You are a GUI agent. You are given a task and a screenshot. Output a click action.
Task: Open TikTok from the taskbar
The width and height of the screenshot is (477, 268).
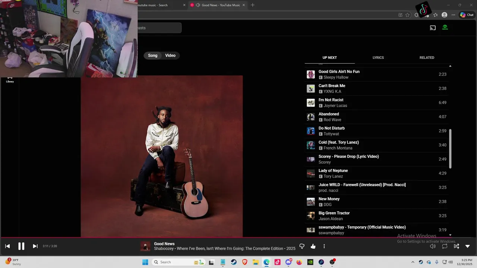click(277, 262)
